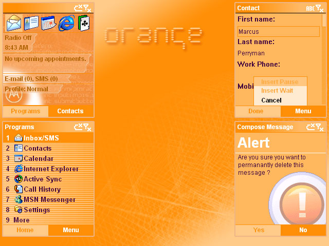
Task: Click the Settings folder icon in Programs
Action: tap(19, 210)
